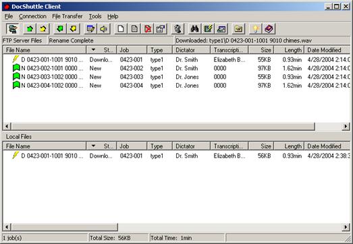Sort Local Files by Type header
Screen dimensions: 353x244
click(159, 146)
